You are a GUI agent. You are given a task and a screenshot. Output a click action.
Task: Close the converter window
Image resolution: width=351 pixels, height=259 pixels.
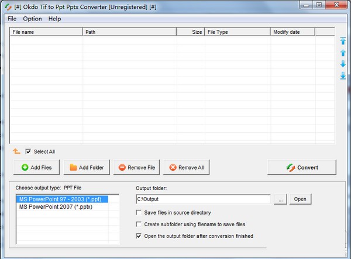coord(336,5)
